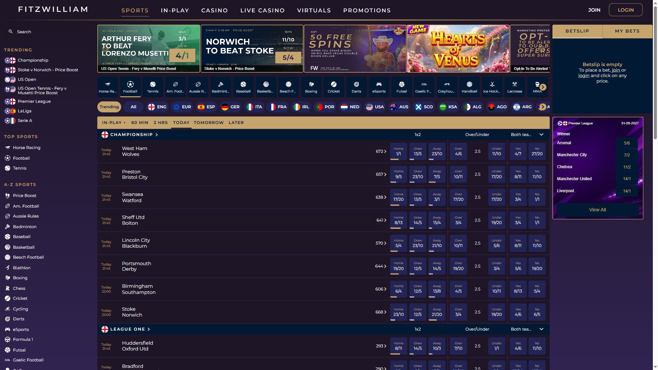Expand the West Ham v Wolves markets count
658x370 pixels.
[381, 151]
